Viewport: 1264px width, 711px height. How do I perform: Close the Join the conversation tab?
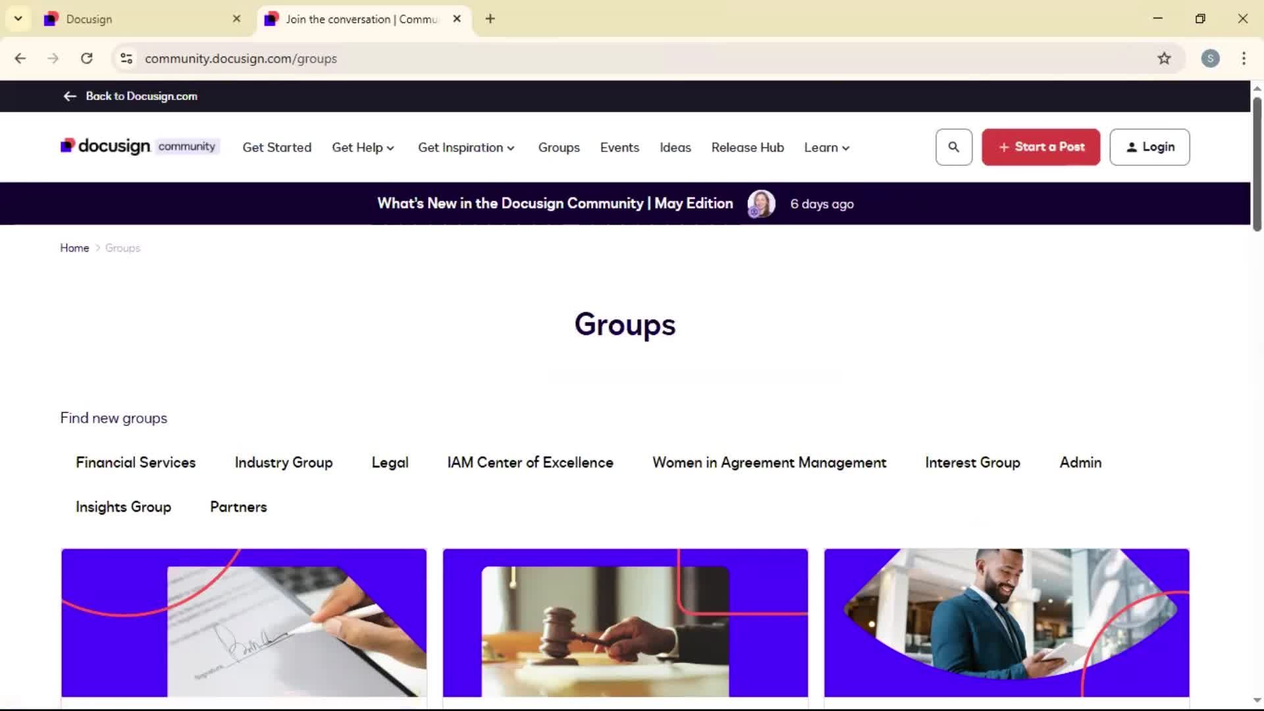pyautogui.click(x=457, y=19)
